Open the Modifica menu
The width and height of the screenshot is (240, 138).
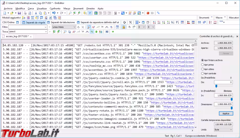click(20, 8)
